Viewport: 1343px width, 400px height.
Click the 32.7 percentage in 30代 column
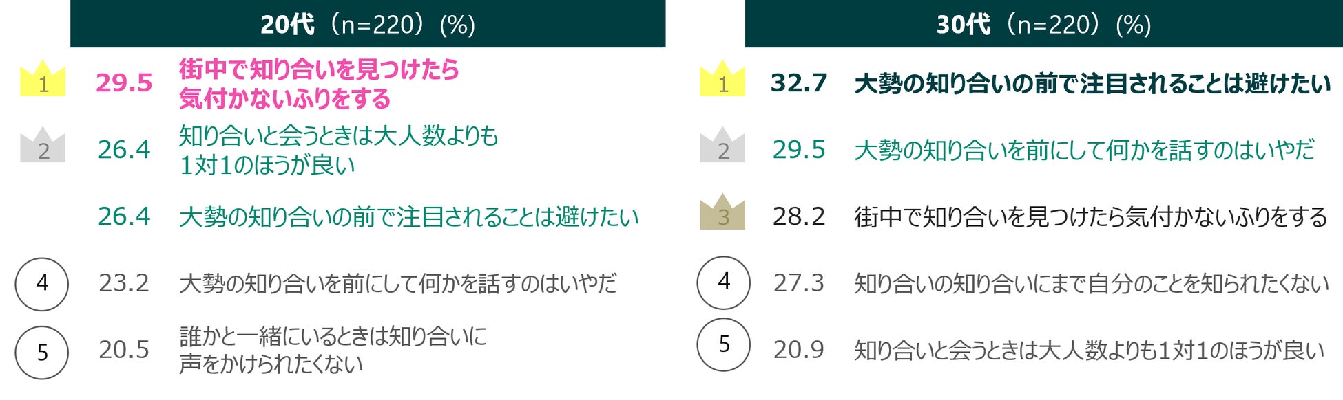point(799,83)
